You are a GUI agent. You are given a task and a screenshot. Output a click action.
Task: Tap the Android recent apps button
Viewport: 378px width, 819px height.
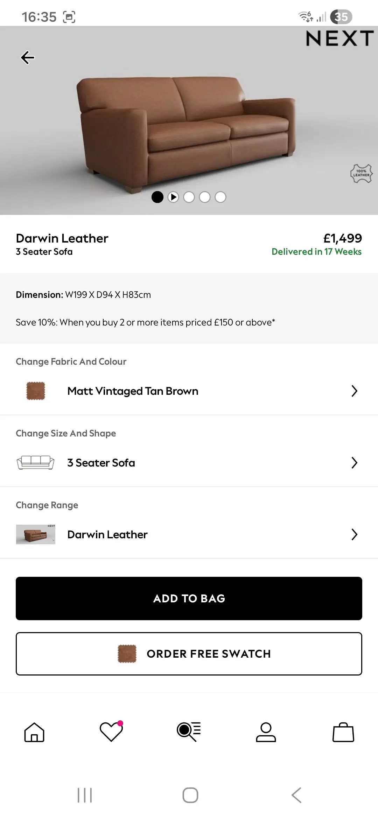[85, 795]
